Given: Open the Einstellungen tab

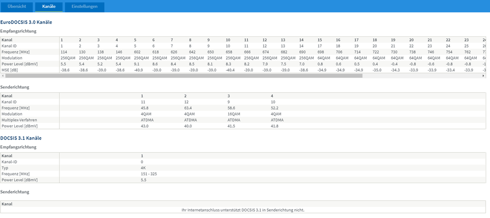Looking at the screenshot, I should tap(84, 7).
